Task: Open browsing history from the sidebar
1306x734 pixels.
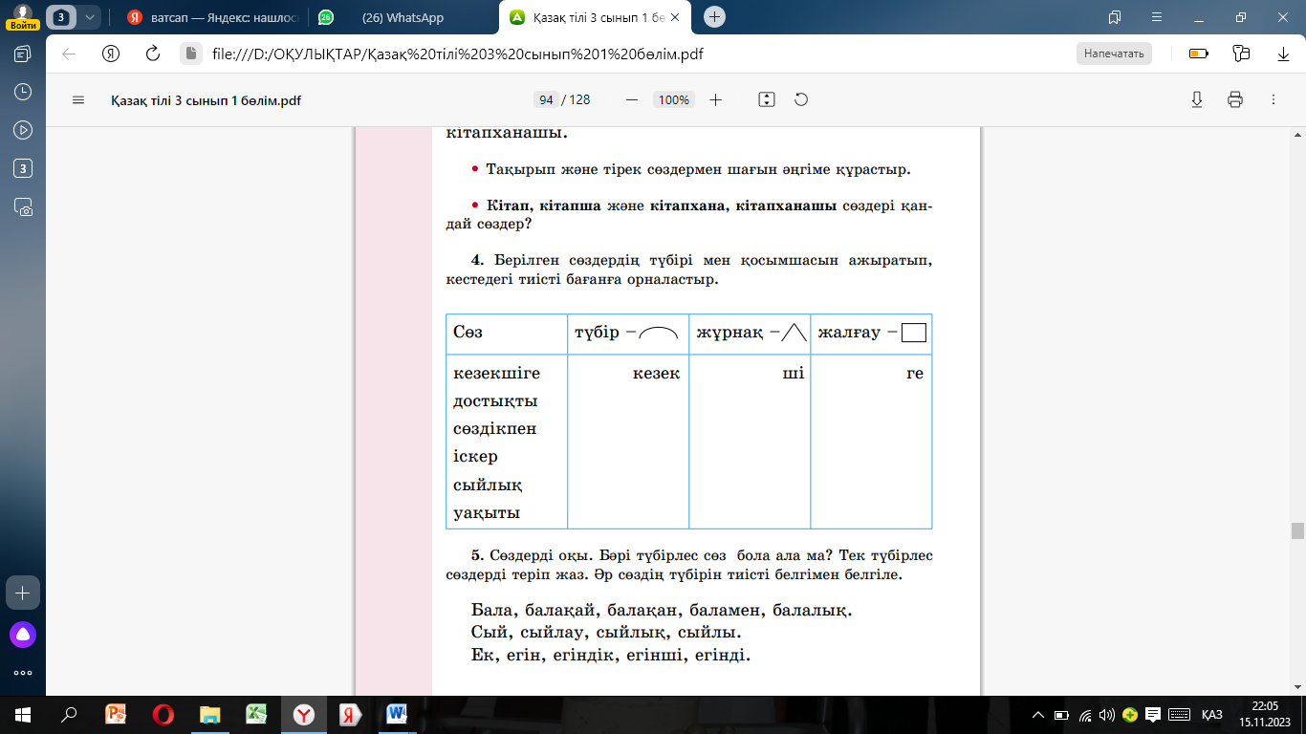Action: tap(23, 92)
